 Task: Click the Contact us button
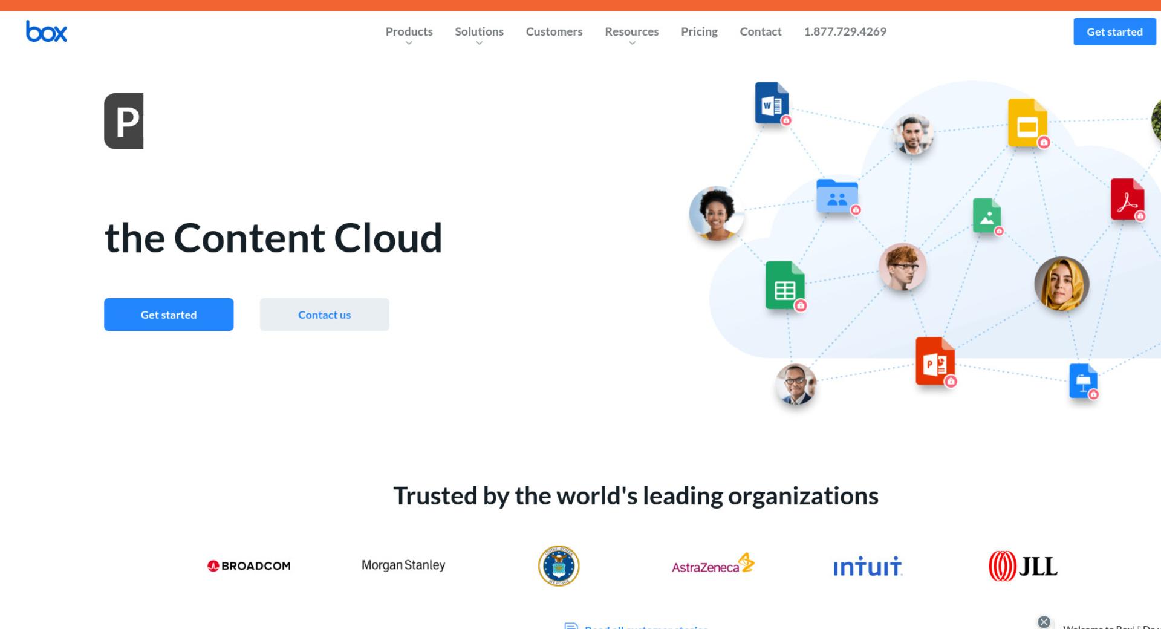coord(324,314)
